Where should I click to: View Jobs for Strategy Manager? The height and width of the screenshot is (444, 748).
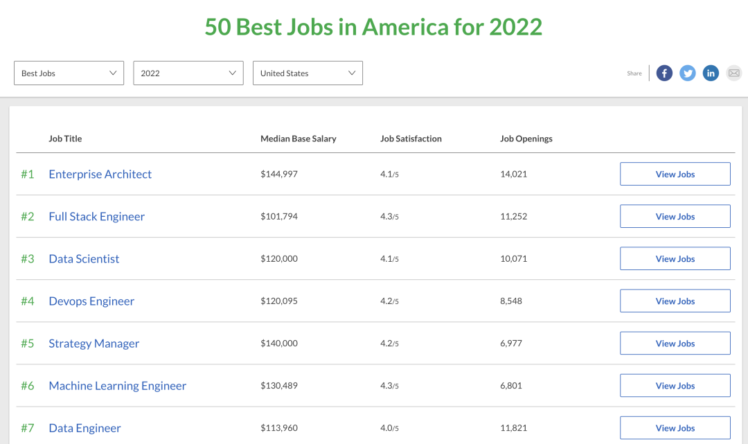coord(675,344)
